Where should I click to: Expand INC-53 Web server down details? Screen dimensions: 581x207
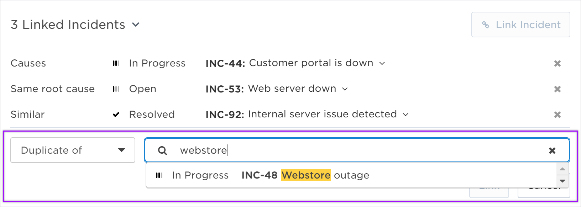(x=345, y=89)
